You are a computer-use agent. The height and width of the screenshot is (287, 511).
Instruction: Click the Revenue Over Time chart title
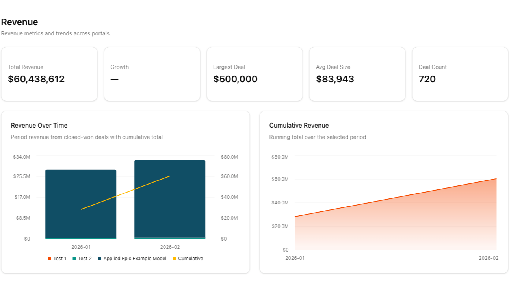[39, 125]
